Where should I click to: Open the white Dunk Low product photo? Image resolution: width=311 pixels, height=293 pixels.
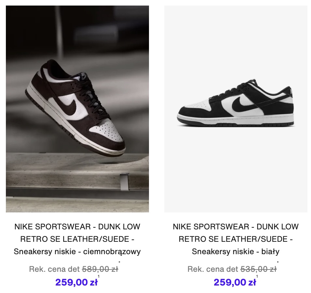click(x=236, y=109)
